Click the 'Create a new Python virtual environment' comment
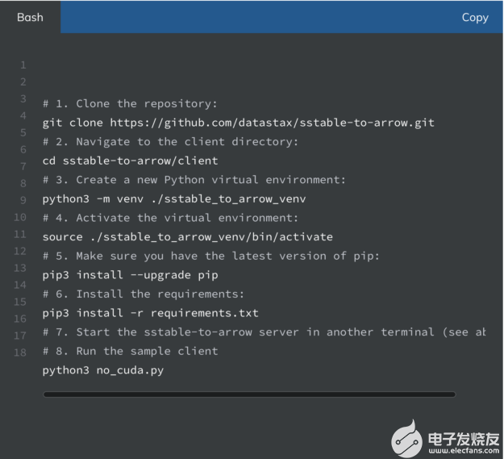 tap(194, 179)
